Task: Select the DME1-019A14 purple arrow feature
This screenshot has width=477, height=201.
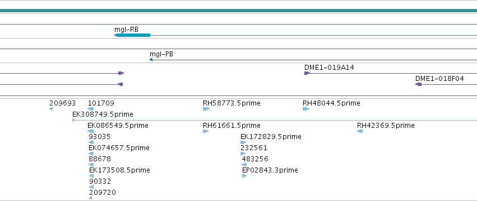Action: click(x=307, y=73)
